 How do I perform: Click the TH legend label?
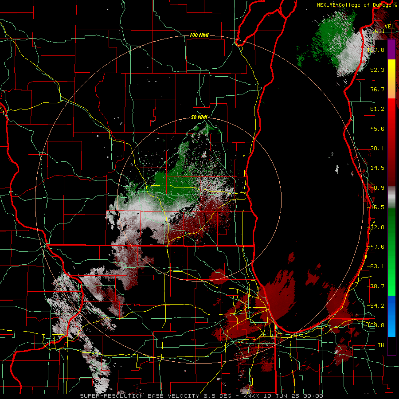pos(381,345)
